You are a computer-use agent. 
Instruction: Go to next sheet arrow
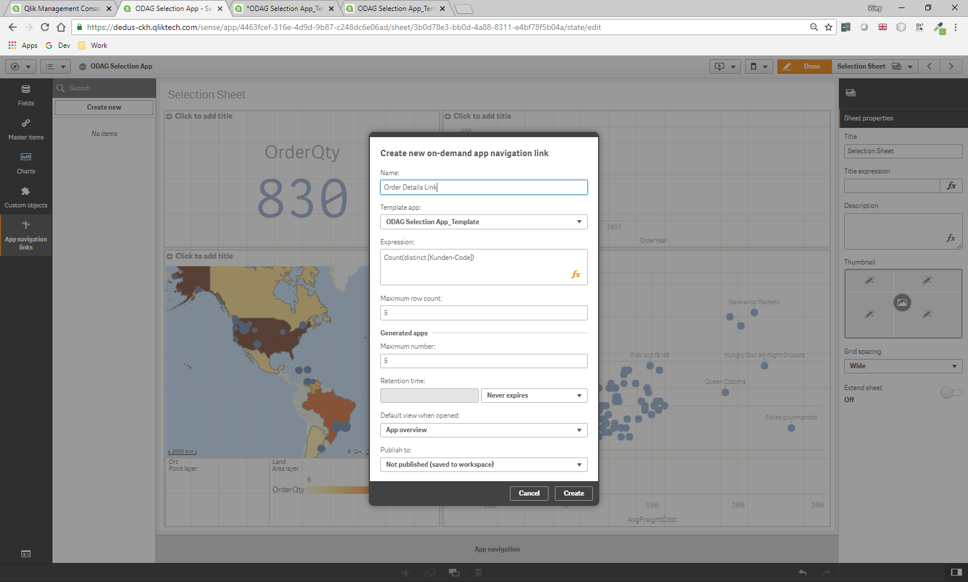[x=951, y=66]
